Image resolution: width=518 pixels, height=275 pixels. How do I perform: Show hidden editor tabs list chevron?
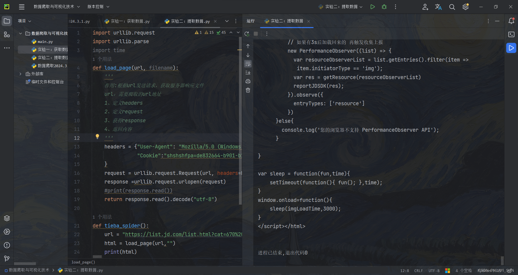click(227, 21)
